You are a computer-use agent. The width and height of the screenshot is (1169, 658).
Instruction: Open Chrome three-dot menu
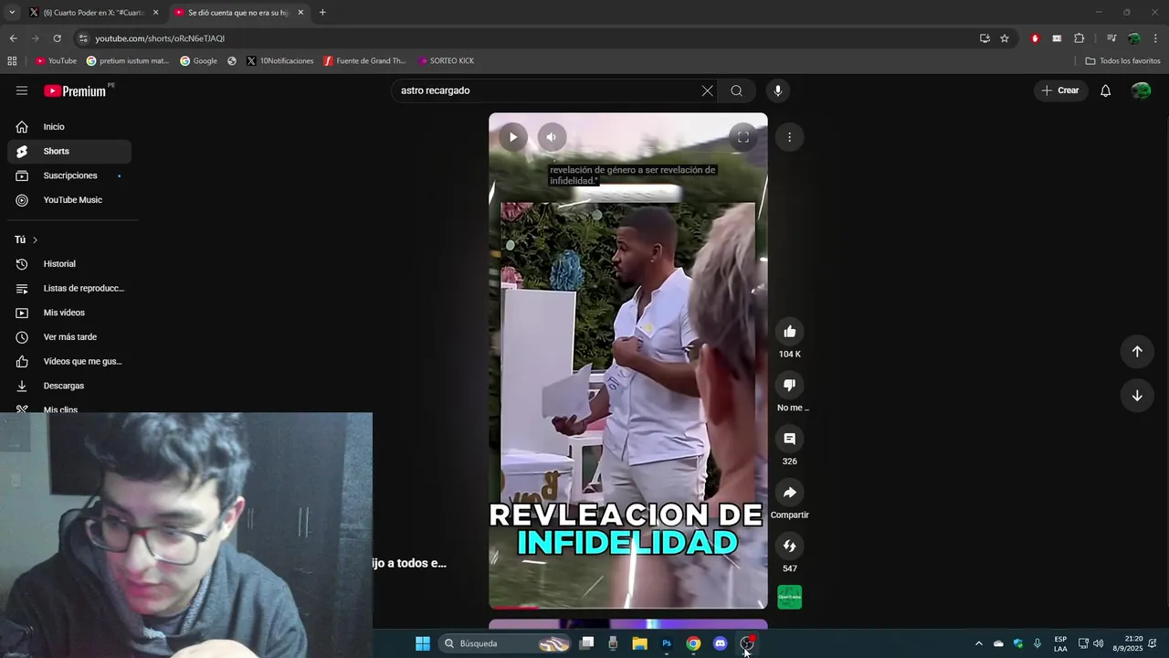point(1156,38)
